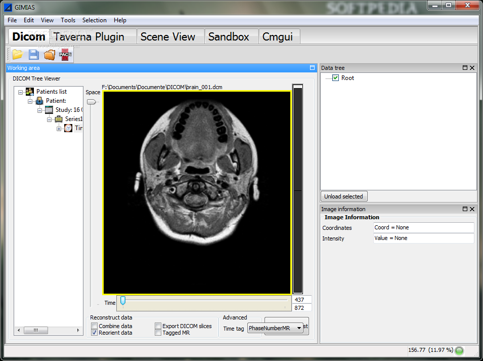Image resolution: width=483 pixels, height=361 pixels.
Task: Click the Coordinates value field
Action: 423,227
